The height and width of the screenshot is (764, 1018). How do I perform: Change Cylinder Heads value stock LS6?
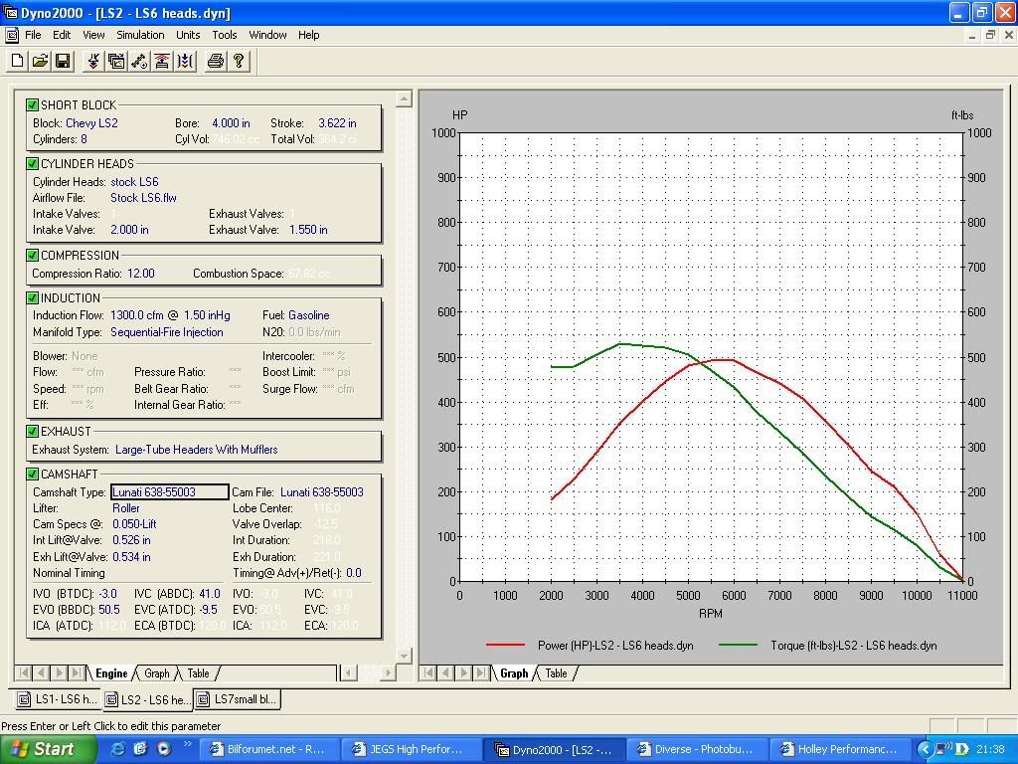point(134,182)
